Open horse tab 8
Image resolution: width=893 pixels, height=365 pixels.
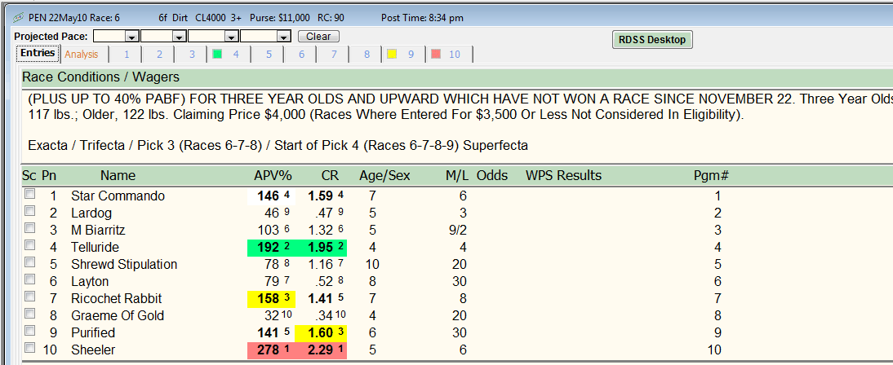click(x=367, y=55)
